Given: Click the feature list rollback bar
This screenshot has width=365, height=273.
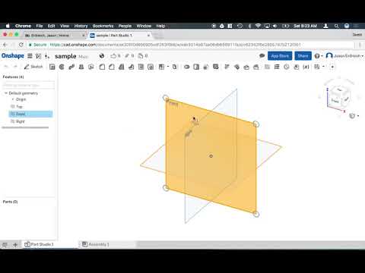Looking at the screenshot, I should pyautogui.click(x=25, y=127).
